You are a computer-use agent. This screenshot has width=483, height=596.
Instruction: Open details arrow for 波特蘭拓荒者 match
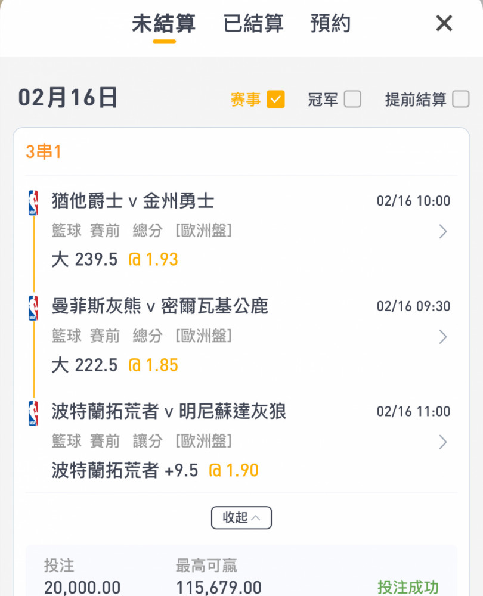tap(442, 442)
